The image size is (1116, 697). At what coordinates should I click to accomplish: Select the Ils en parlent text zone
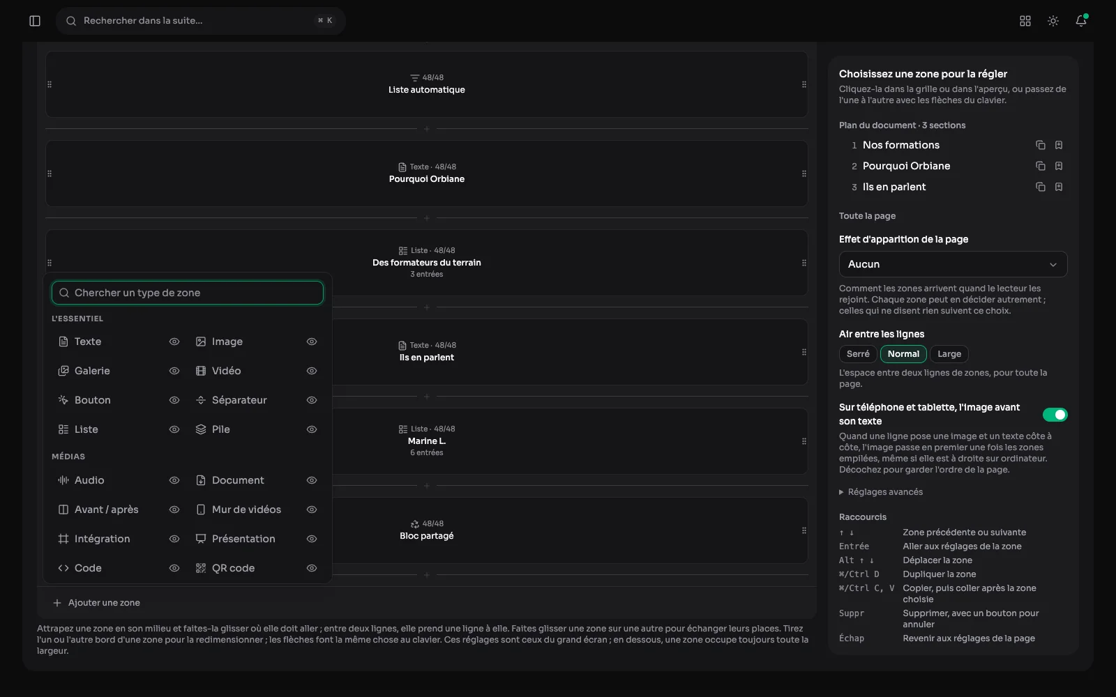point(427,352)
